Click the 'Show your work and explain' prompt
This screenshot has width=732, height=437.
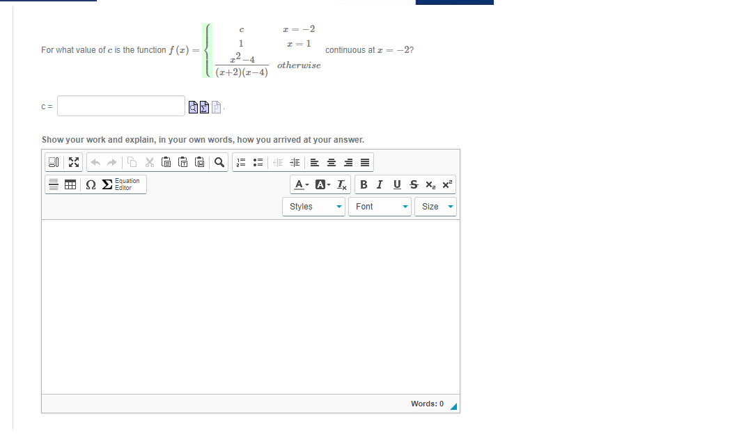203,139
